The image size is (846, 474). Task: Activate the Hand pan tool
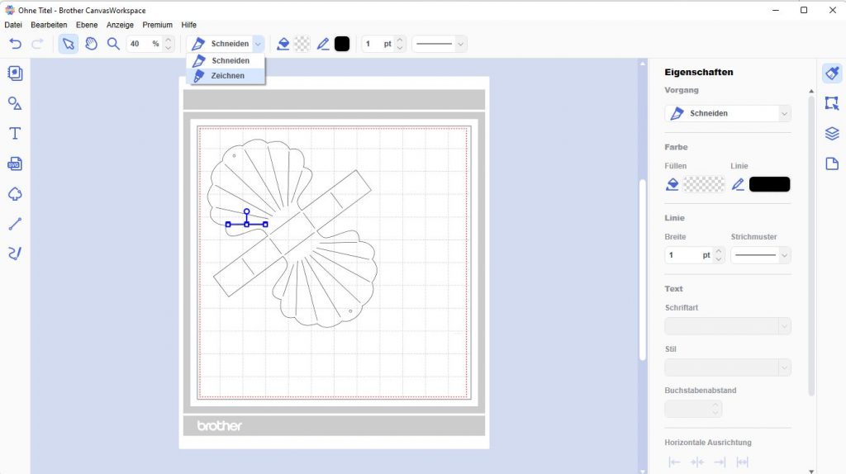coord(91,44)
